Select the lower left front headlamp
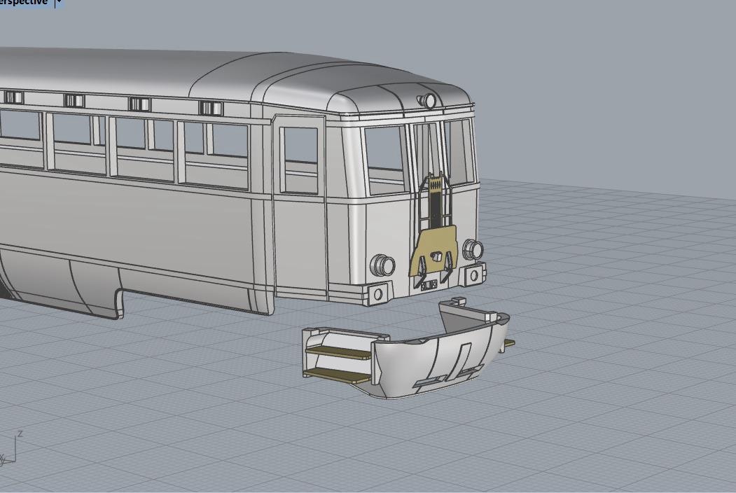This screenshot has height=493, width=736. (x=382, y=265)
